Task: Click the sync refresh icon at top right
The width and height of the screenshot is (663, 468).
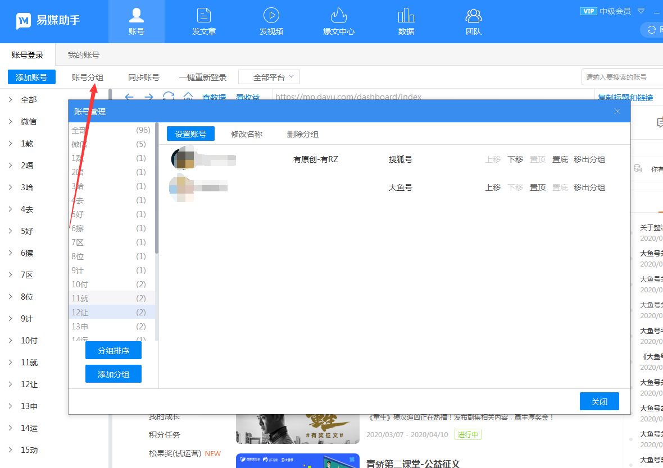Action: [652, 30]
